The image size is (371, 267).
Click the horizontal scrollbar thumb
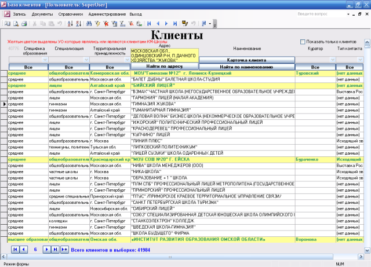[x=170, y=257]
